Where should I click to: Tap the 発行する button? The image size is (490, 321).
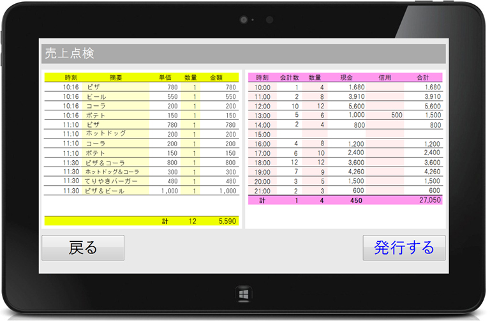point(404,248)
